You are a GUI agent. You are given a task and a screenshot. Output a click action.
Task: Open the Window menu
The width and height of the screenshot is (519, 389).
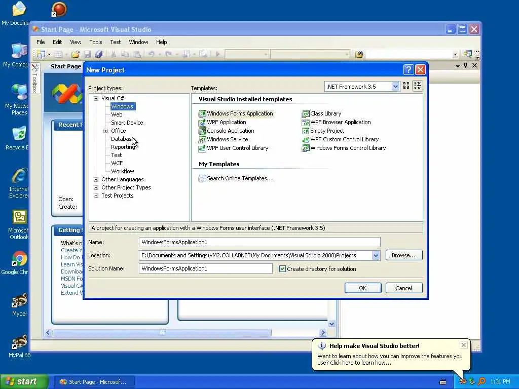point(138,42)
